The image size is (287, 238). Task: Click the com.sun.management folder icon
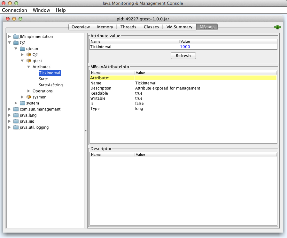click(16, 109)
